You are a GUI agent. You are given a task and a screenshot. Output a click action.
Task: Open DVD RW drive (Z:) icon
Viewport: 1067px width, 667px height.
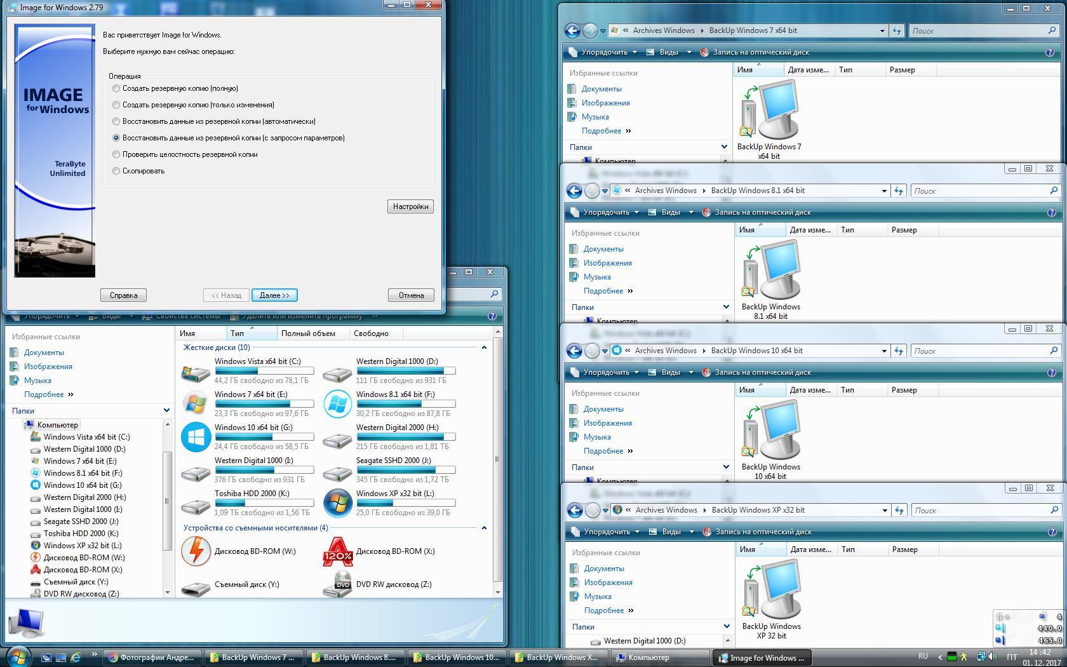pyautogui.click(x=337, y=584)
